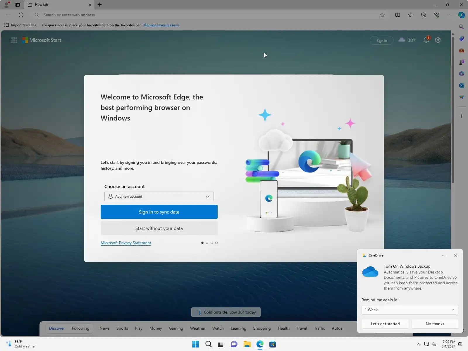Select the New tab browser tab
The width and height of the screenshot is (468, 351).
point(60,5)
